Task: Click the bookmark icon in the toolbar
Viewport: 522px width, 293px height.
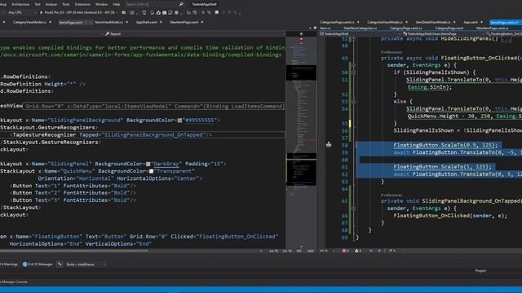Action: 217,13
